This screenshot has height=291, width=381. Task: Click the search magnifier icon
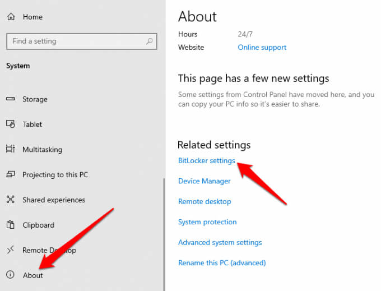click(x=149, y=41)
